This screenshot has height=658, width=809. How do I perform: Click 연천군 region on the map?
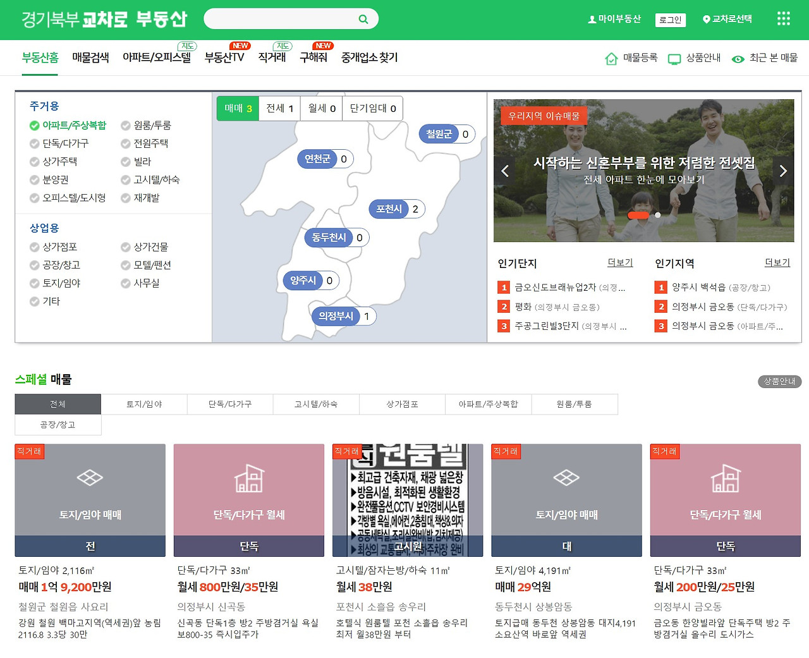point(325,159)
